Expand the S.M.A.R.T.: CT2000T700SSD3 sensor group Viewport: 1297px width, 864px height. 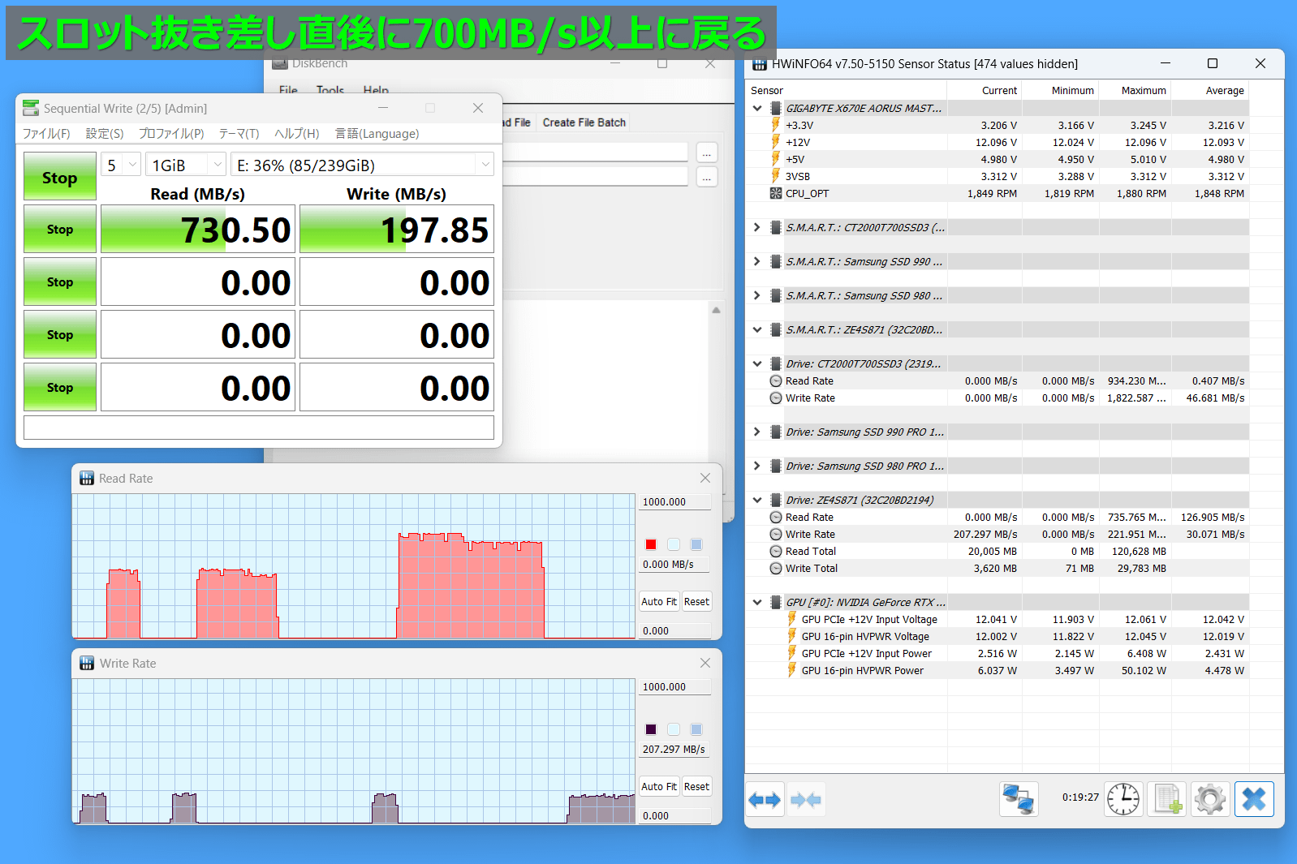click(757, 228)
